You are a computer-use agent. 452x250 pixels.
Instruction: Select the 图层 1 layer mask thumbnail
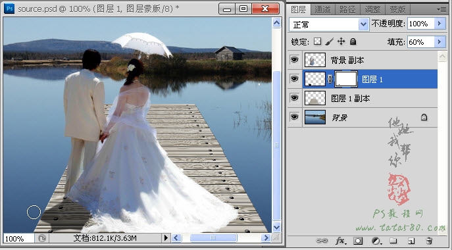(346, 79)
